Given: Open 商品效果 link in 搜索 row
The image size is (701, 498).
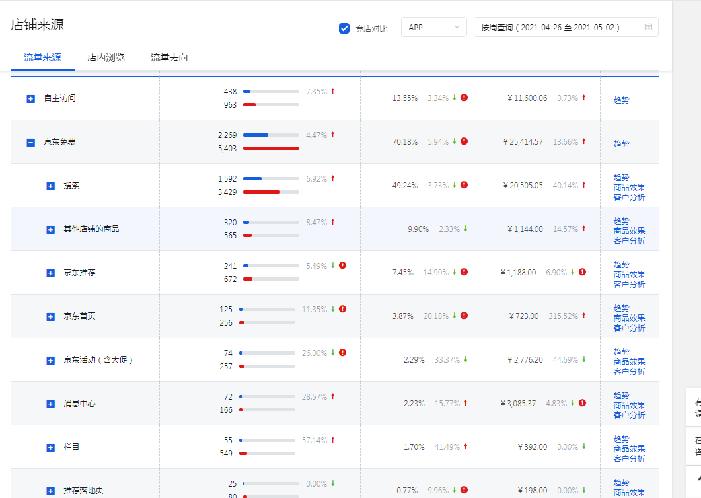Looking at the screenshot, I should tap(629, 187).
